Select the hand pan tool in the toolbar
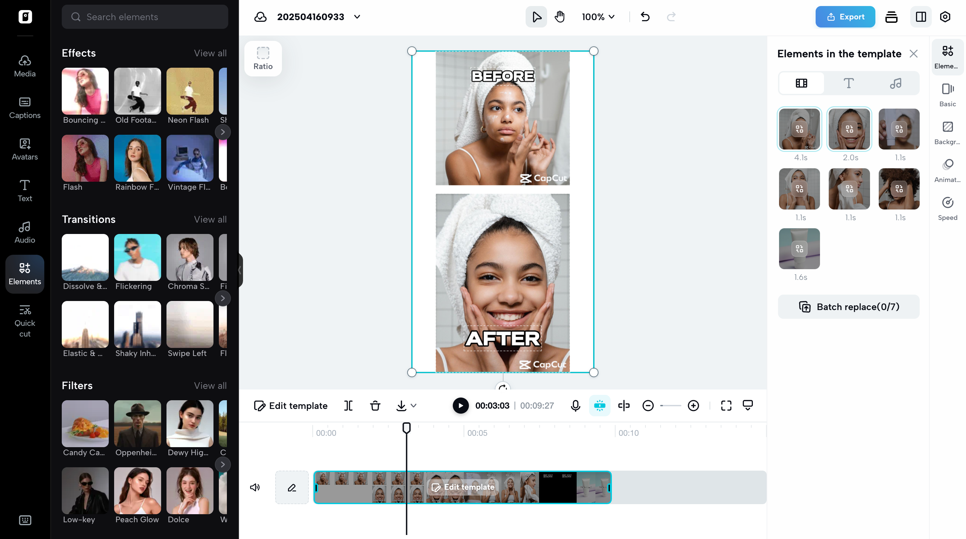966x539 pixels. point(560,16)
